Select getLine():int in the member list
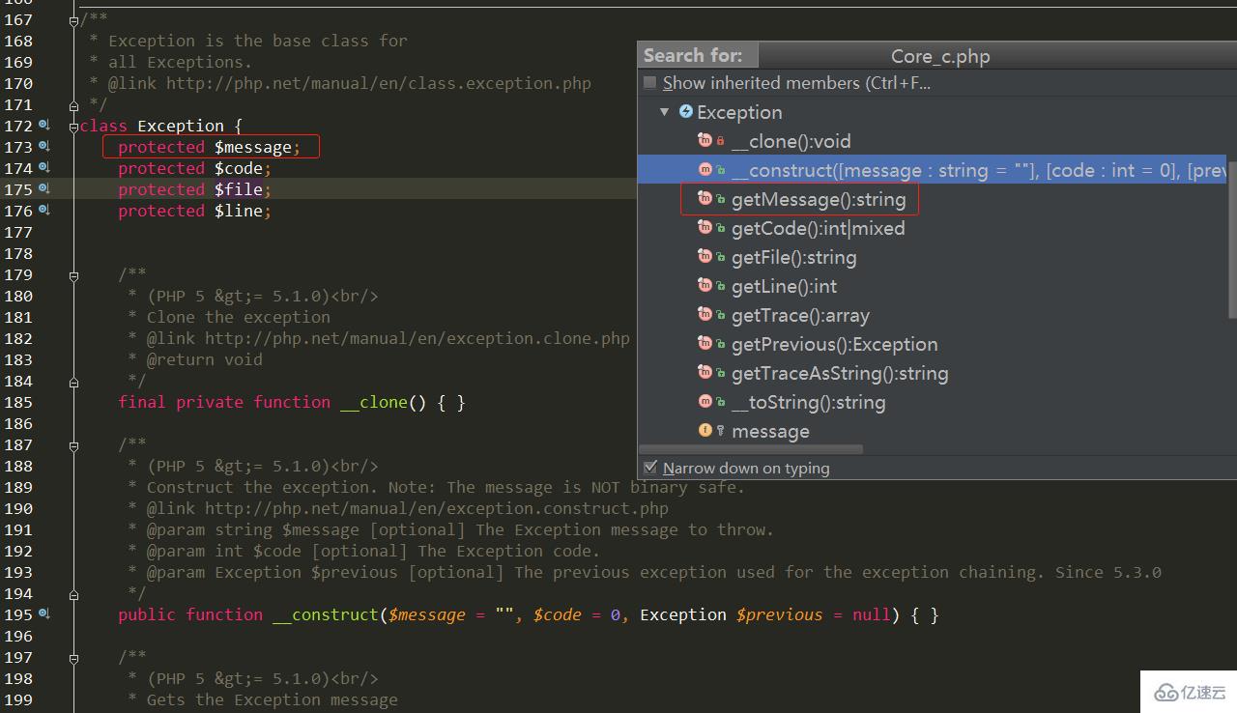 pos(785,287)
